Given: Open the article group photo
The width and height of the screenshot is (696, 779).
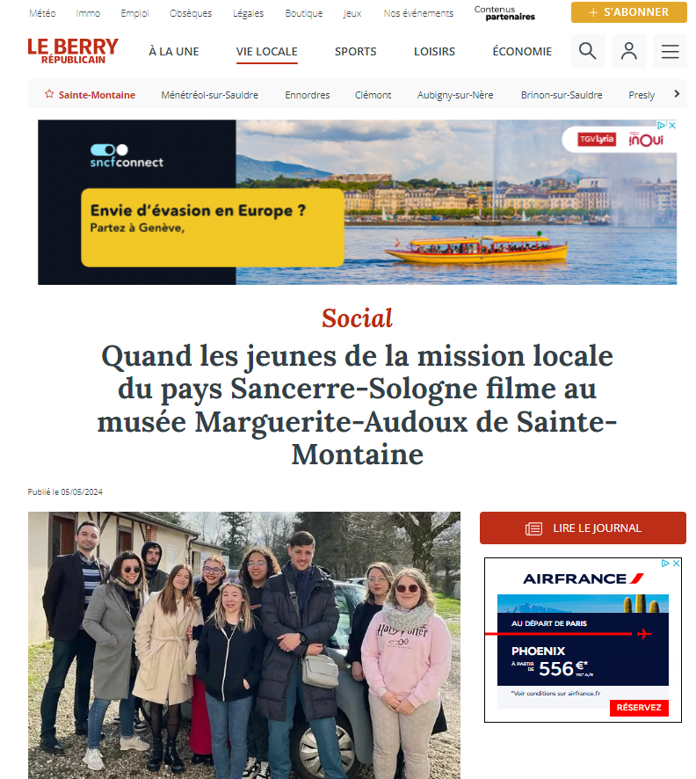Looking at the screenshot, I should (243, 645).
